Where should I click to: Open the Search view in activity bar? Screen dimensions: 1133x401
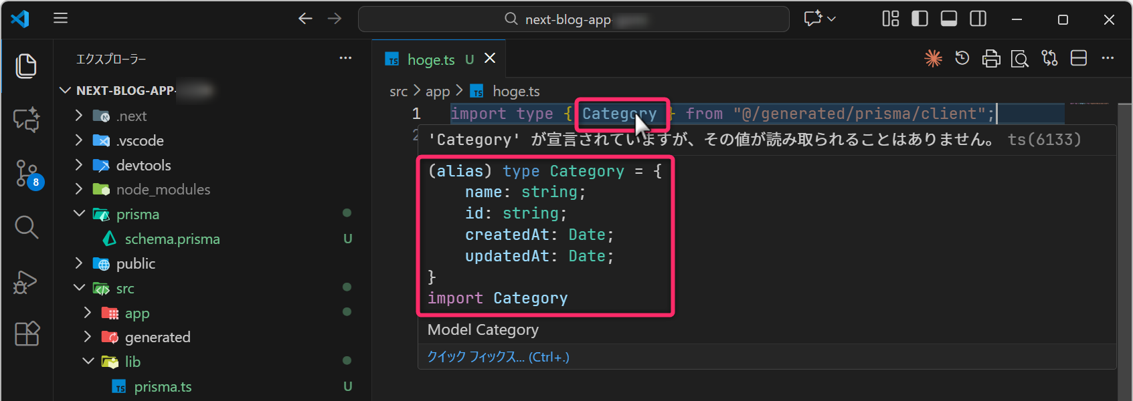(26, 227)
